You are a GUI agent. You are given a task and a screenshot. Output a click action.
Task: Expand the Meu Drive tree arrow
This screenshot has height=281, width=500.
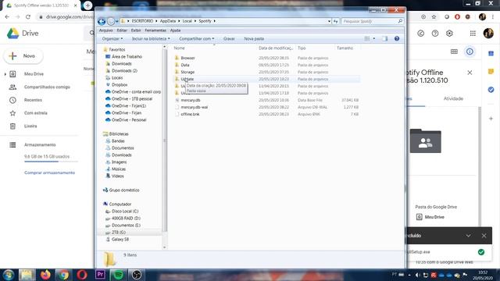click(5, 74)
